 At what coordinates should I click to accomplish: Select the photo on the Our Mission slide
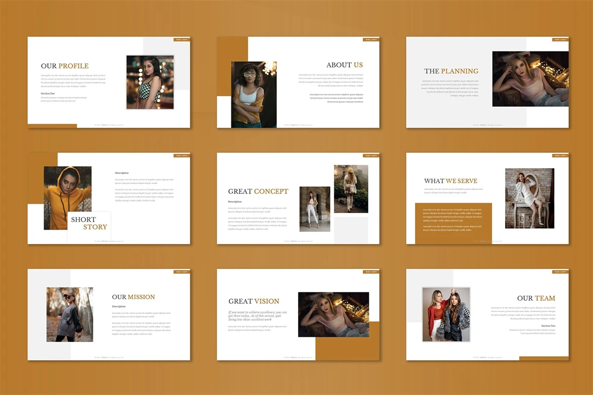coord(70,315)
